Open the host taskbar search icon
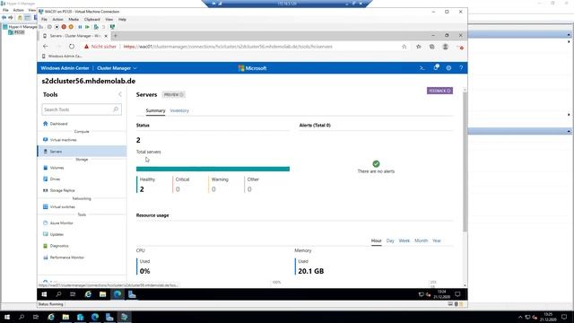The height and width of the screenshot is (323, 574). (22, 317)
